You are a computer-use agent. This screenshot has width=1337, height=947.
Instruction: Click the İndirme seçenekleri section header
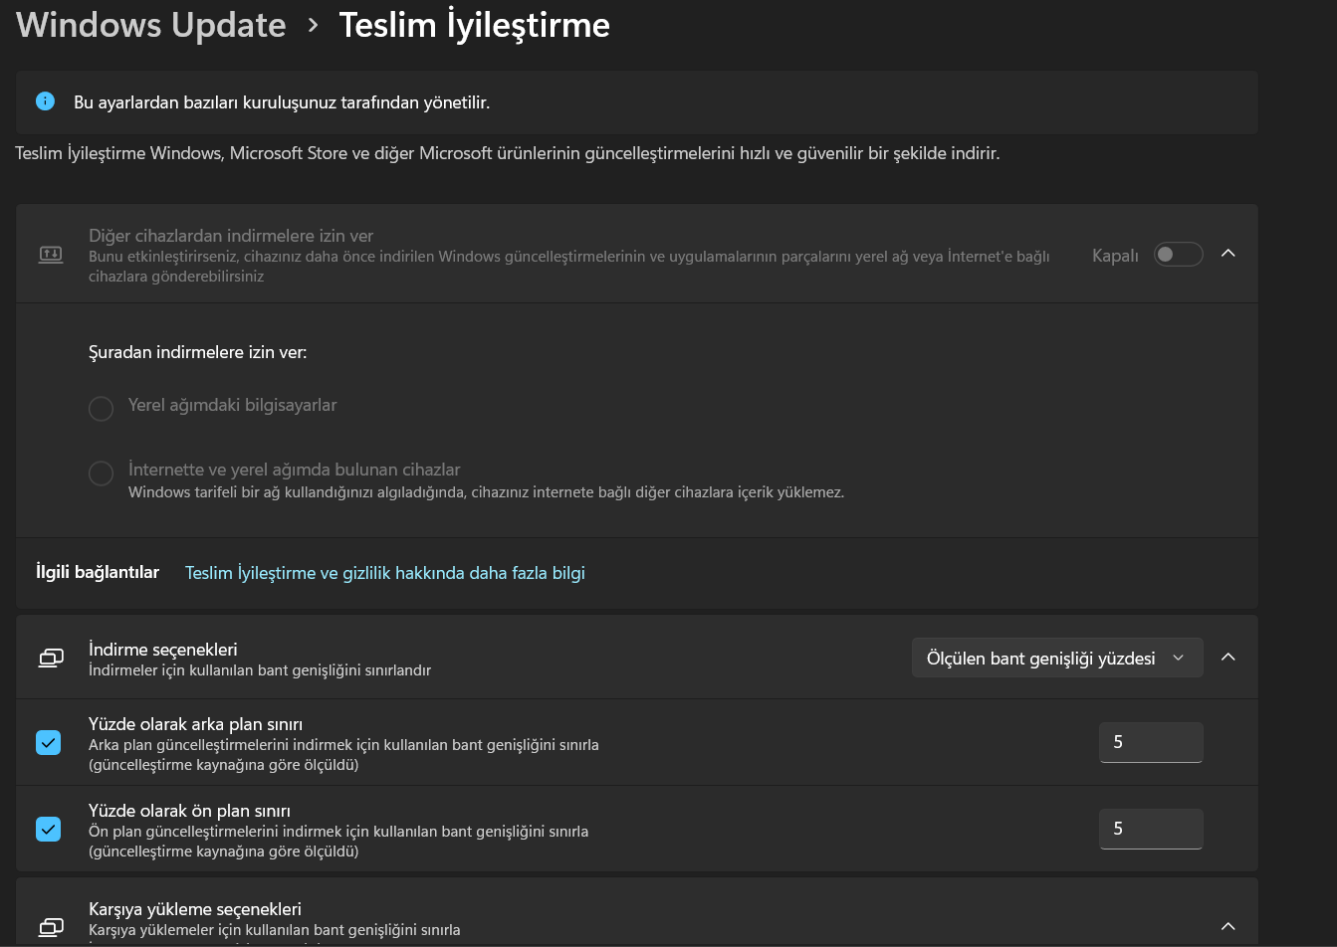click(x=637, y=658)
